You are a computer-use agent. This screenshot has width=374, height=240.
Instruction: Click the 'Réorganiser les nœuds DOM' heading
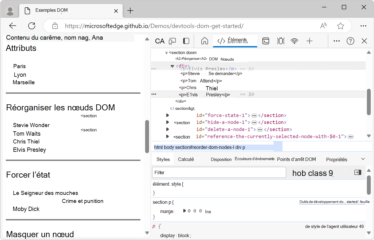click(x=60, y=107)
